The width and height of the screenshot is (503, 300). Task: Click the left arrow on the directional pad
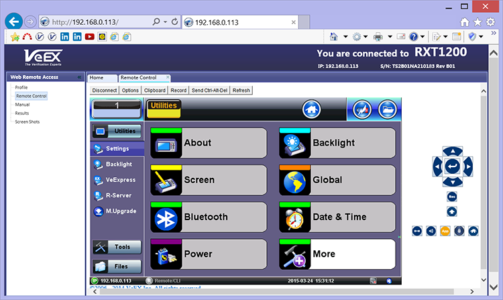[x=437, y=166]
